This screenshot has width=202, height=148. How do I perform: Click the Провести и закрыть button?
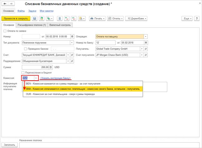click(x=16, y=19)
